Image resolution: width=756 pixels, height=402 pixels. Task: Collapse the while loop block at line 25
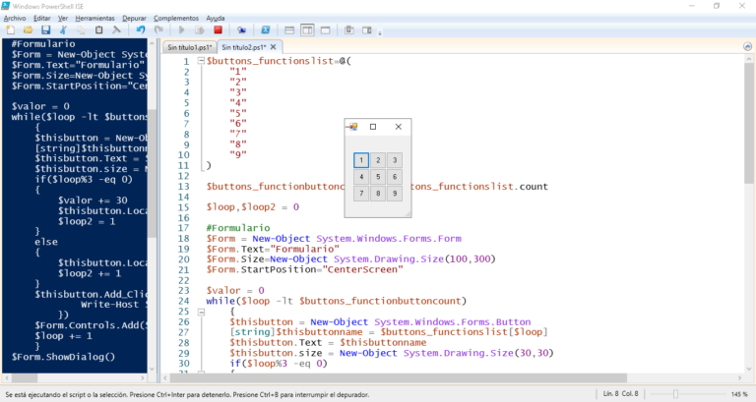click(201, 312)
